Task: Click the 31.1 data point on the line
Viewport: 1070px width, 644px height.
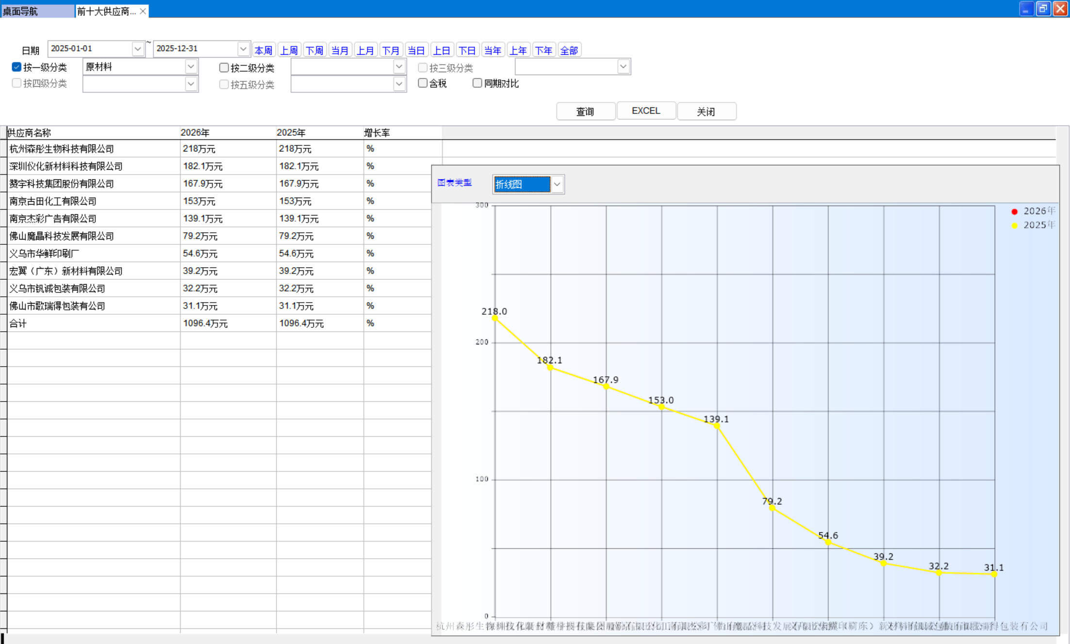Action: pos(994,574)
